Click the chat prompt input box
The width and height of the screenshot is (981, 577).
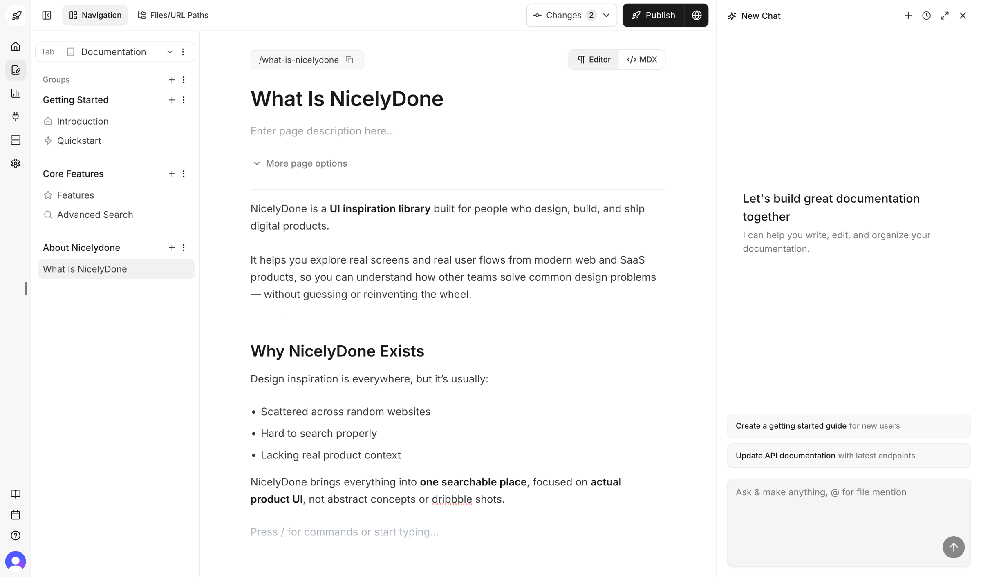coord(849,522)
